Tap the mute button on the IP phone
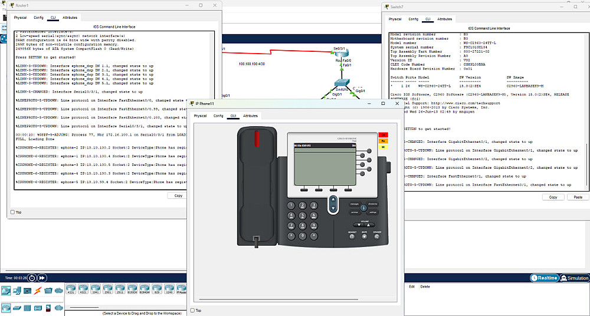590x316 pixels. pos(364,236)
